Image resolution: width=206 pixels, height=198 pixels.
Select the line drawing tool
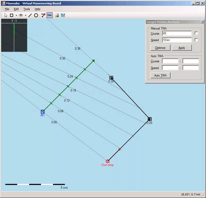[x=30, y=15]
